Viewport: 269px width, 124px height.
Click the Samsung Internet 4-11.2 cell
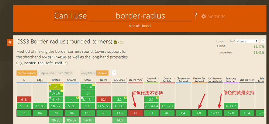(231, 106)
